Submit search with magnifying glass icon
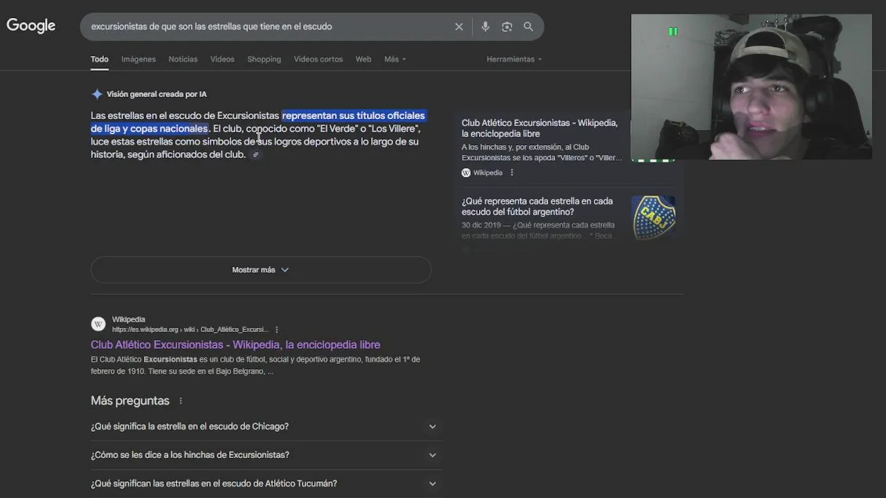Viewport: 886px width, 498px height. pyautogui.click(x=528, y=26)
